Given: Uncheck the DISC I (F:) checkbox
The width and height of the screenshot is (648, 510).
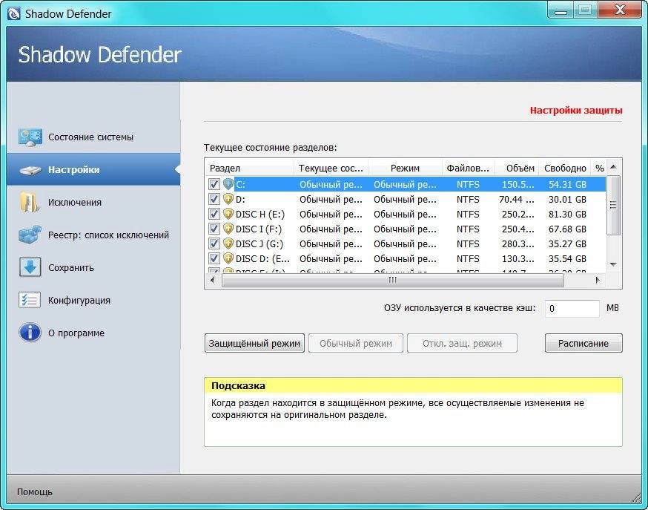Looking at the screenshot, I should click(x=214, y=229).
